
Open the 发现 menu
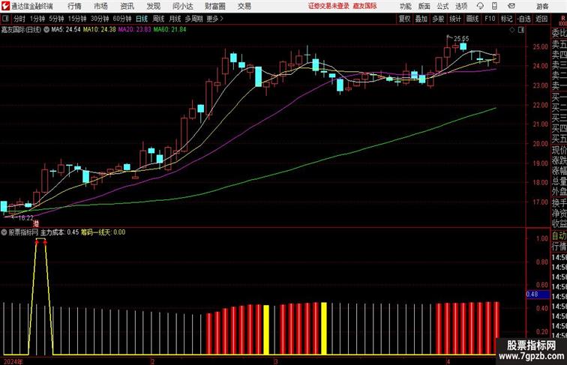[153, 6]
